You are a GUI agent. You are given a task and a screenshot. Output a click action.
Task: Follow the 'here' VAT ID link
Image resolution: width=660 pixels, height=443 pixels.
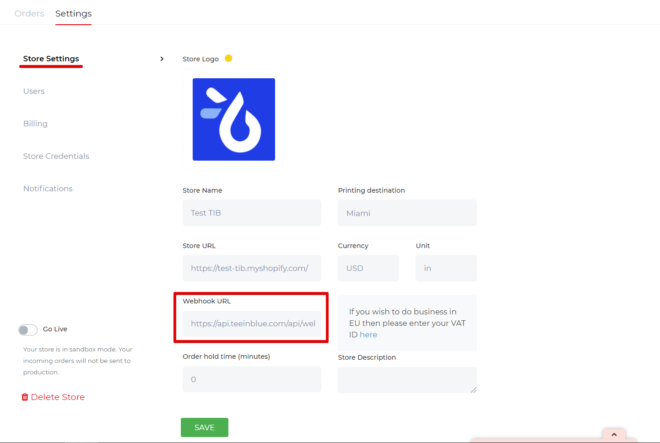pos(368,335)
